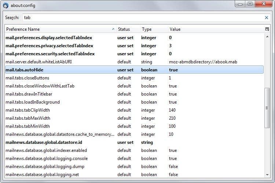275x183 pixels.
Task: Select mail.tabs.loadInBackground preference
Action: click(134, 102)
